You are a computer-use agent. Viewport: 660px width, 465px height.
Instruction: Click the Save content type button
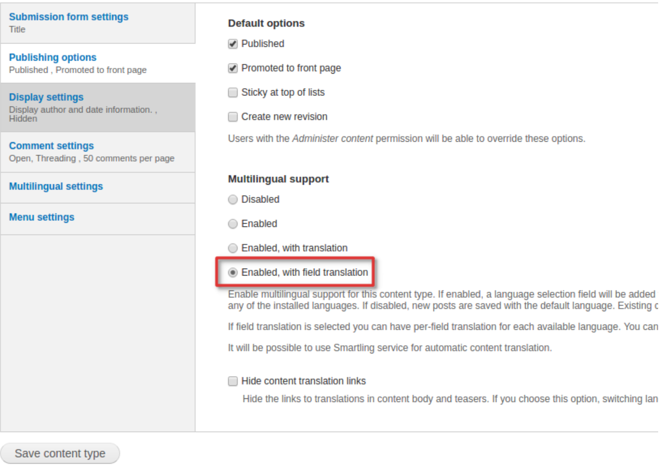point(60,453)
